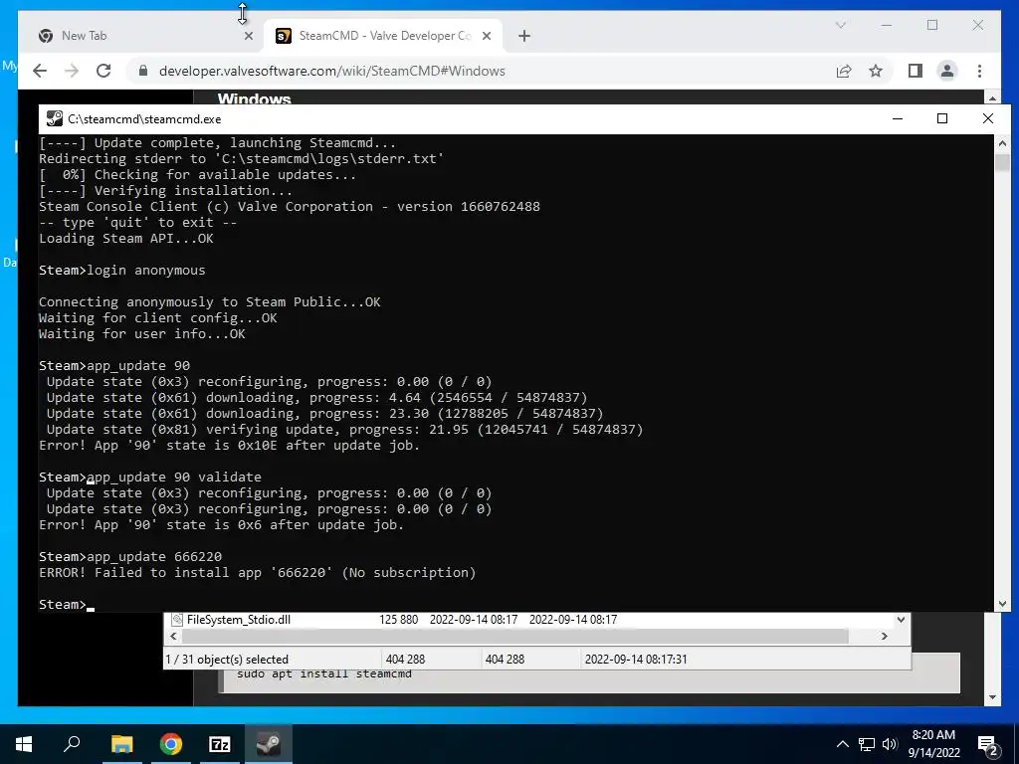1019x764 pixels.
Task: Close the Chrome window
Action: (x=978, y=25)
